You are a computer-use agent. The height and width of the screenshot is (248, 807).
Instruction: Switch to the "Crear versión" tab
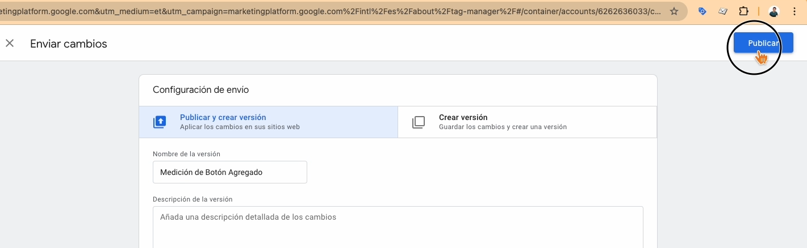tap(527, 122)
